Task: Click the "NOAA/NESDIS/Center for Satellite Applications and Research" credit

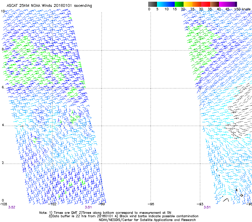Action: (147, 220)
